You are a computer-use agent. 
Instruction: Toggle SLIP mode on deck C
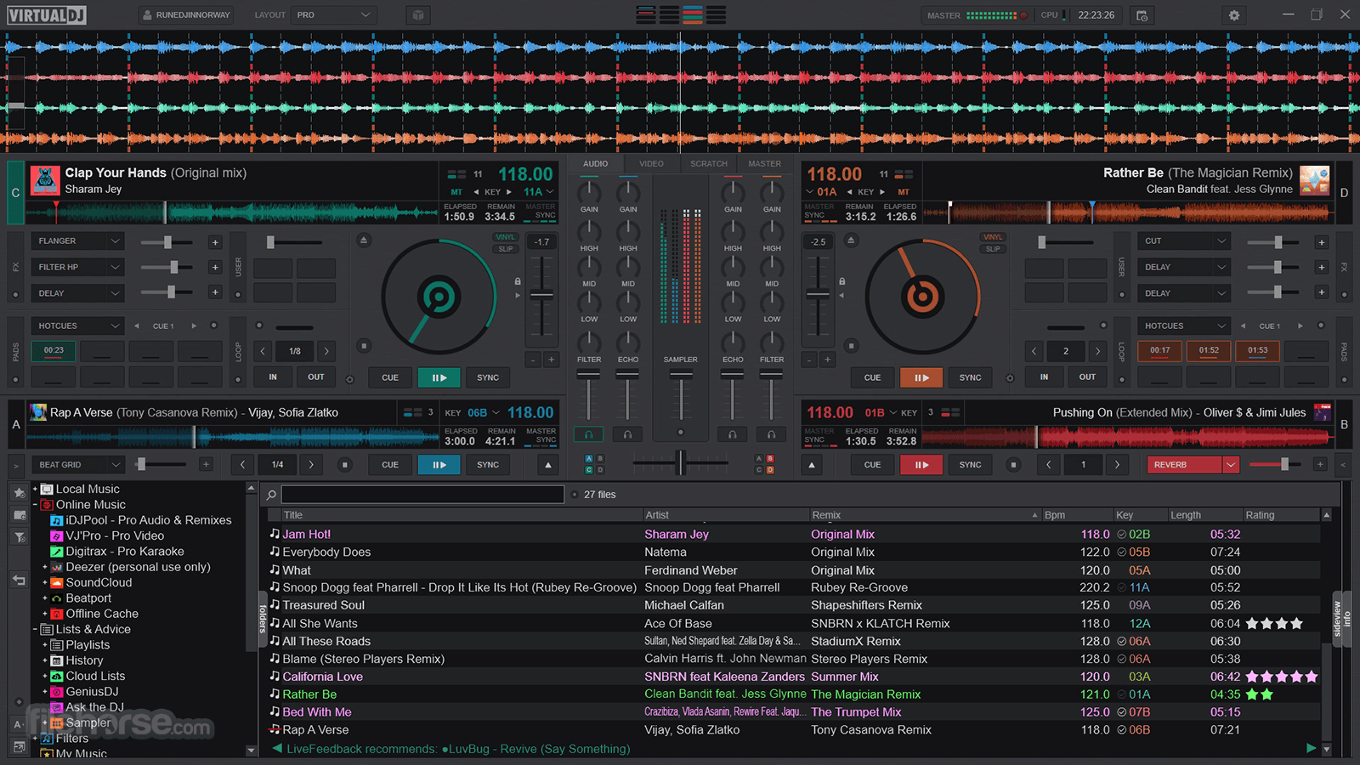click(x=506, y=249)
